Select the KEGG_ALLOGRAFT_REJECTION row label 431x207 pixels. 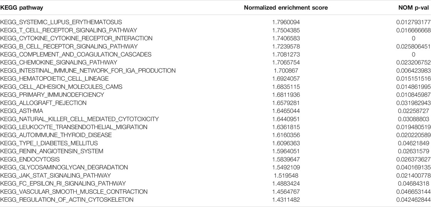pyautogui.click(x=43, y=103)
